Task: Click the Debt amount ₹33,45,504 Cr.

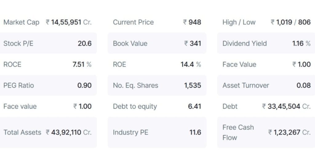Action: point(286,106)
